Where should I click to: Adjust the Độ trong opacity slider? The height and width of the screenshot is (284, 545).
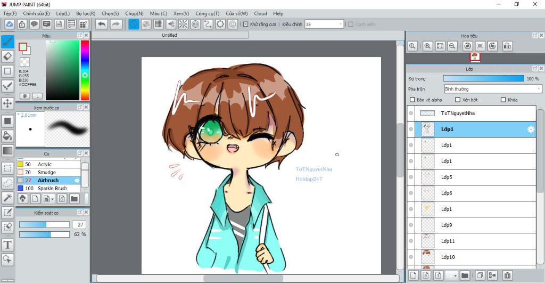click(483, 79)
